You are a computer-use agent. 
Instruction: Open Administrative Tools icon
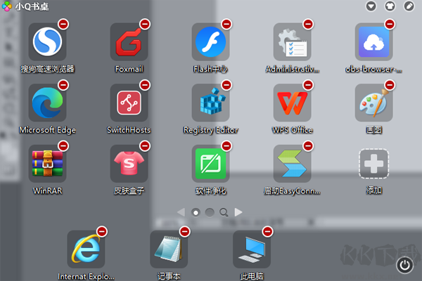(293, 41)
